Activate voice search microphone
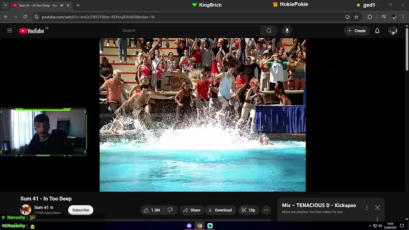This screenshot has width=409, height=230. [287, 31]
